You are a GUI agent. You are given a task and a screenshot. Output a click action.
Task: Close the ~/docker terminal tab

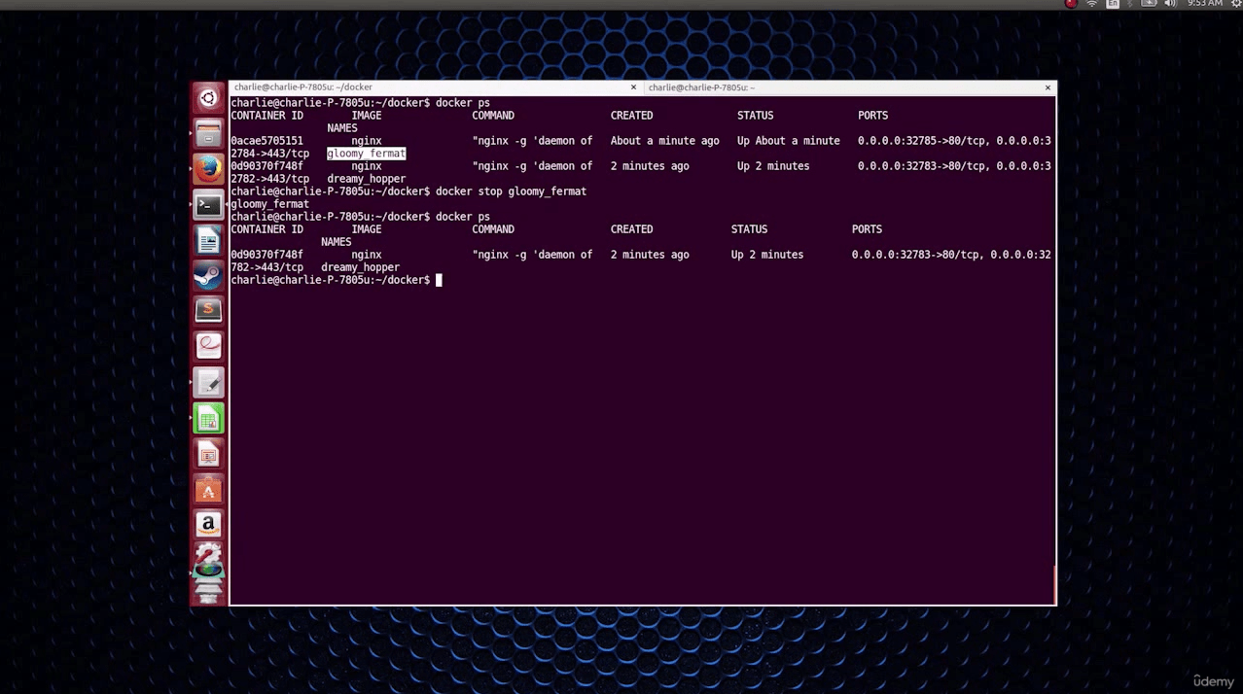tap(633, 87)
